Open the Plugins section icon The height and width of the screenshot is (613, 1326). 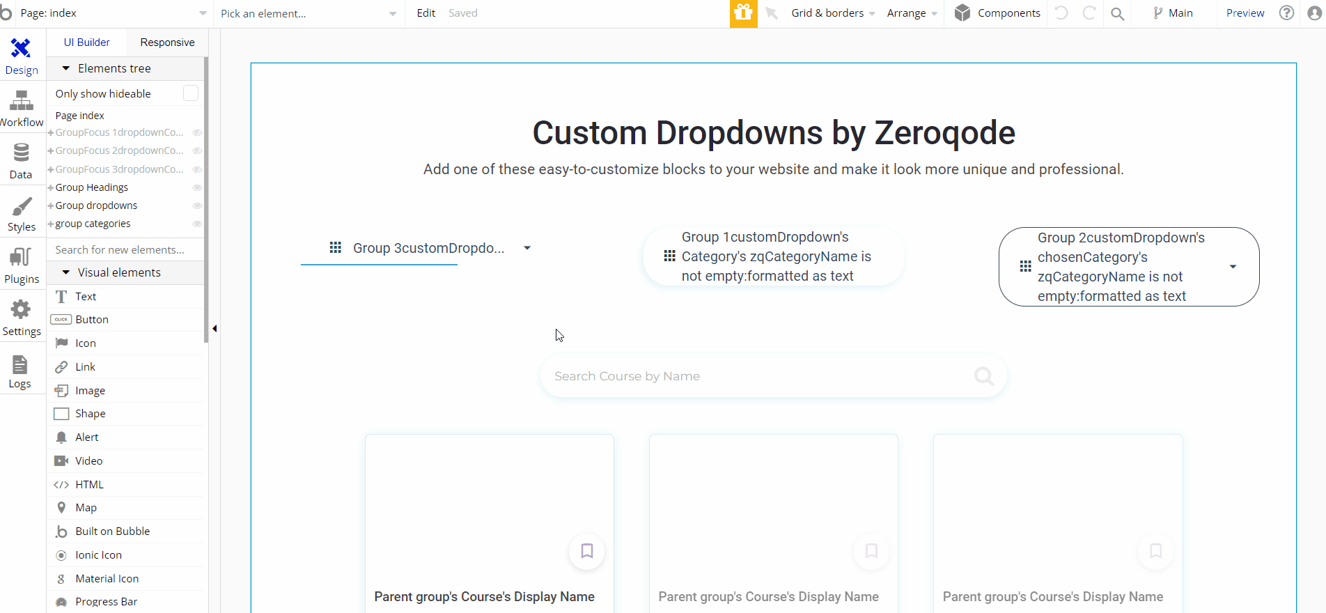tap(21, 258)
